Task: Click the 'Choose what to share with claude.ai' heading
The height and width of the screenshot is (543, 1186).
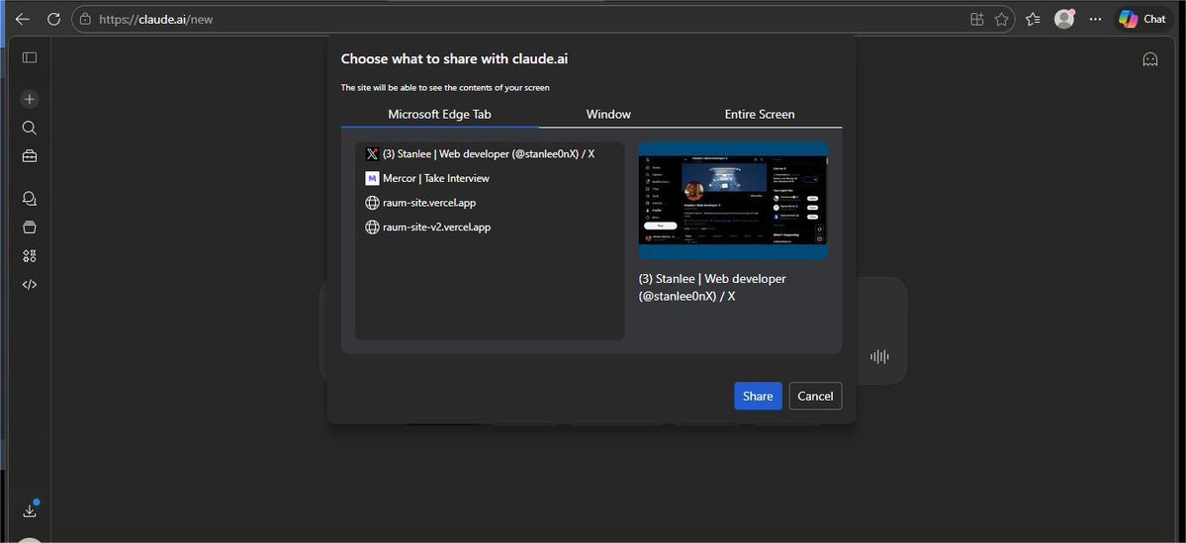Action: pyautogui.click(x=454, y=59)
